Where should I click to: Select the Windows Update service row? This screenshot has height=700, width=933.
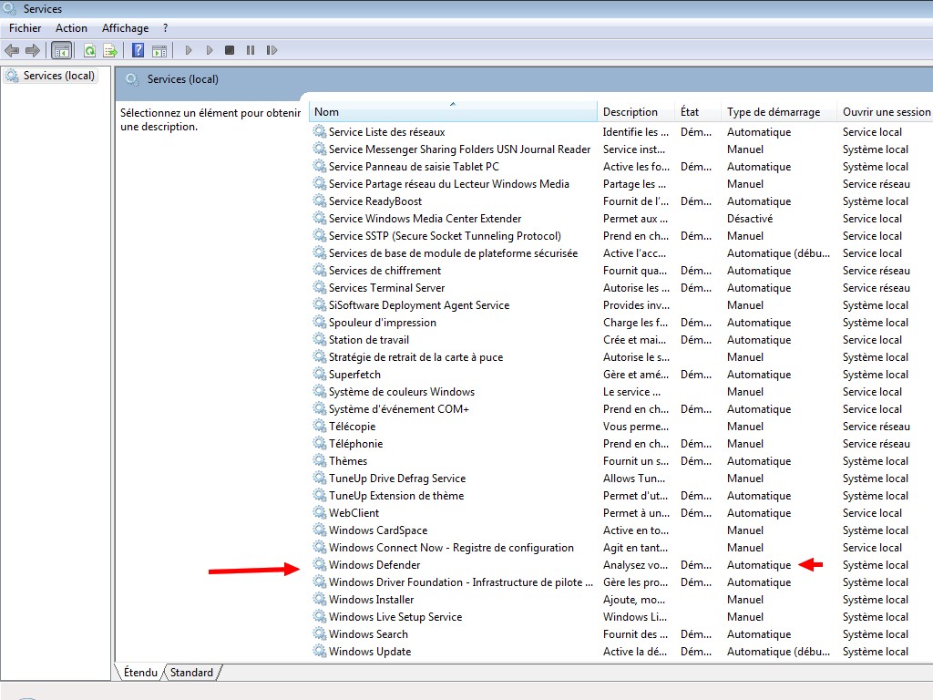(x=370, y=652)
